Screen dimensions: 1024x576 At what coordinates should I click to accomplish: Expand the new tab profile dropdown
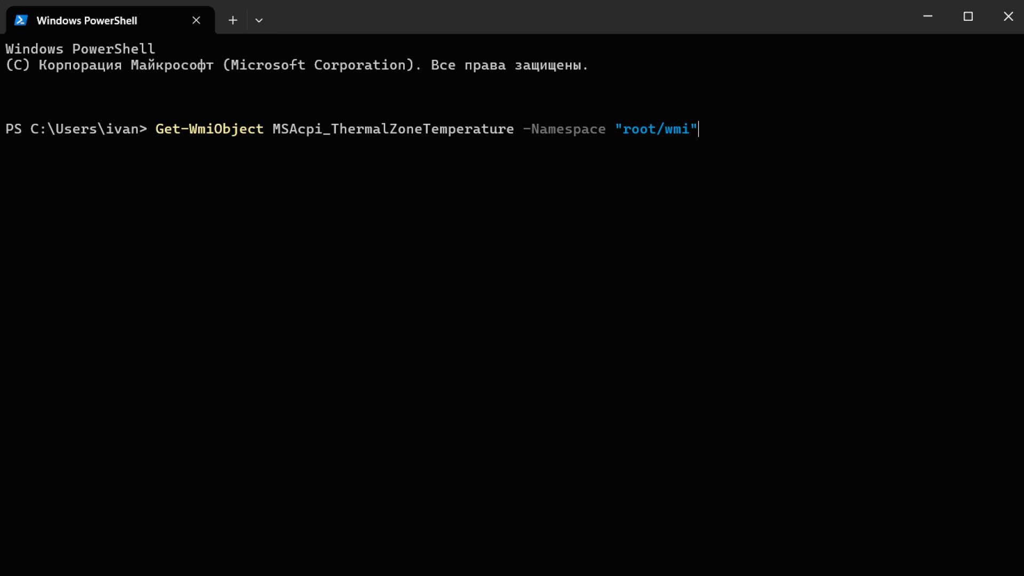pos(259,20)
